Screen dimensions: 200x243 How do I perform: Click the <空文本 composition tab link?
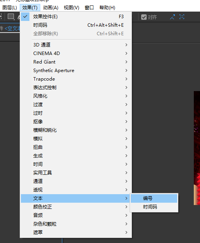[x=12, y=28]
